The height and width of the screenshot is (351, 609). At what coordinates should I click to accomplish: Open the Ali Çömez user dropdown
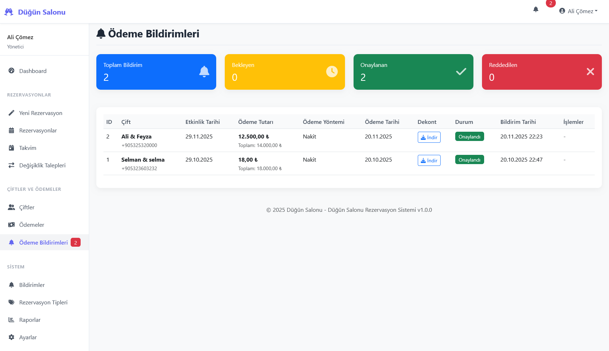[578, 11]
